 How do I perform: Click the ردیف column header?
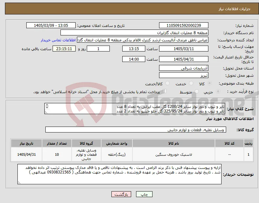point(248,143)
